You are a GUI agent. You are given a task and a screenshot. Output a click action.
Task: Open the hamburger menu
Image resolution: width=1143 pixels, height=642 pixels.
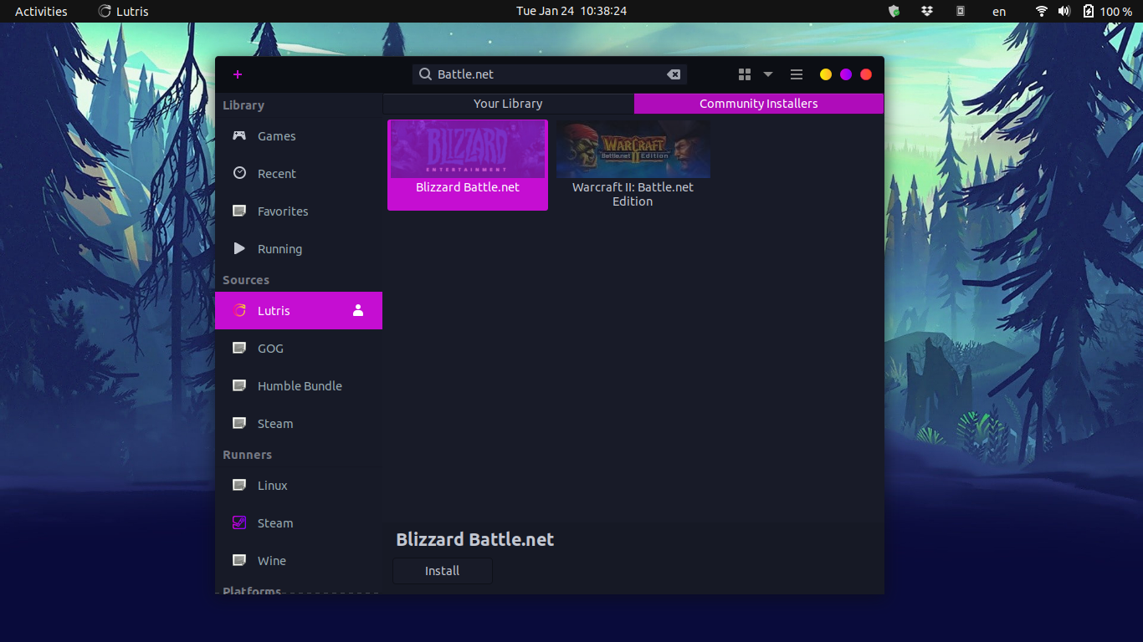tap(796, 74)
